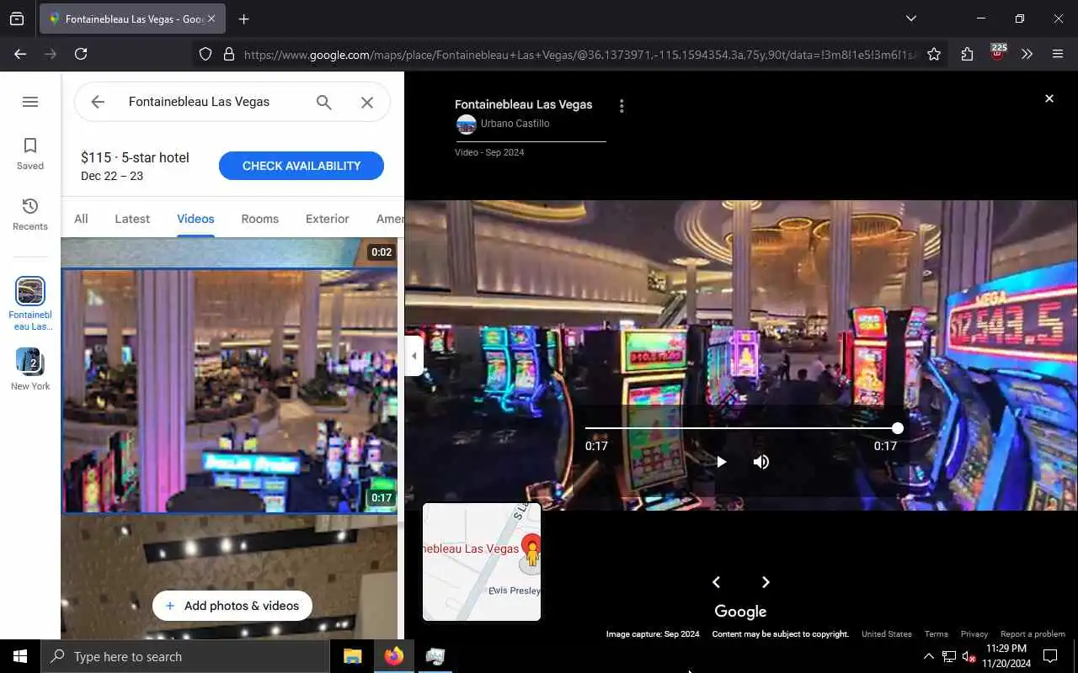Open Firefox View recent browsing
The height and width of the screenshot is (673, 1078).
17,19
